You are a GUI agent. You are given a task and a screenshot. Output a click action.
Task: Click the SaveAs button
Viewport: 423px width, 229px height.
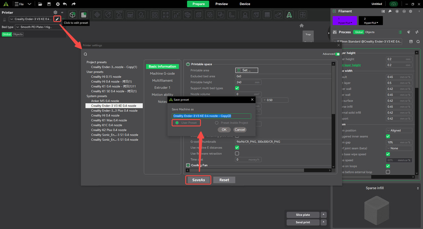tap(198, 180)
